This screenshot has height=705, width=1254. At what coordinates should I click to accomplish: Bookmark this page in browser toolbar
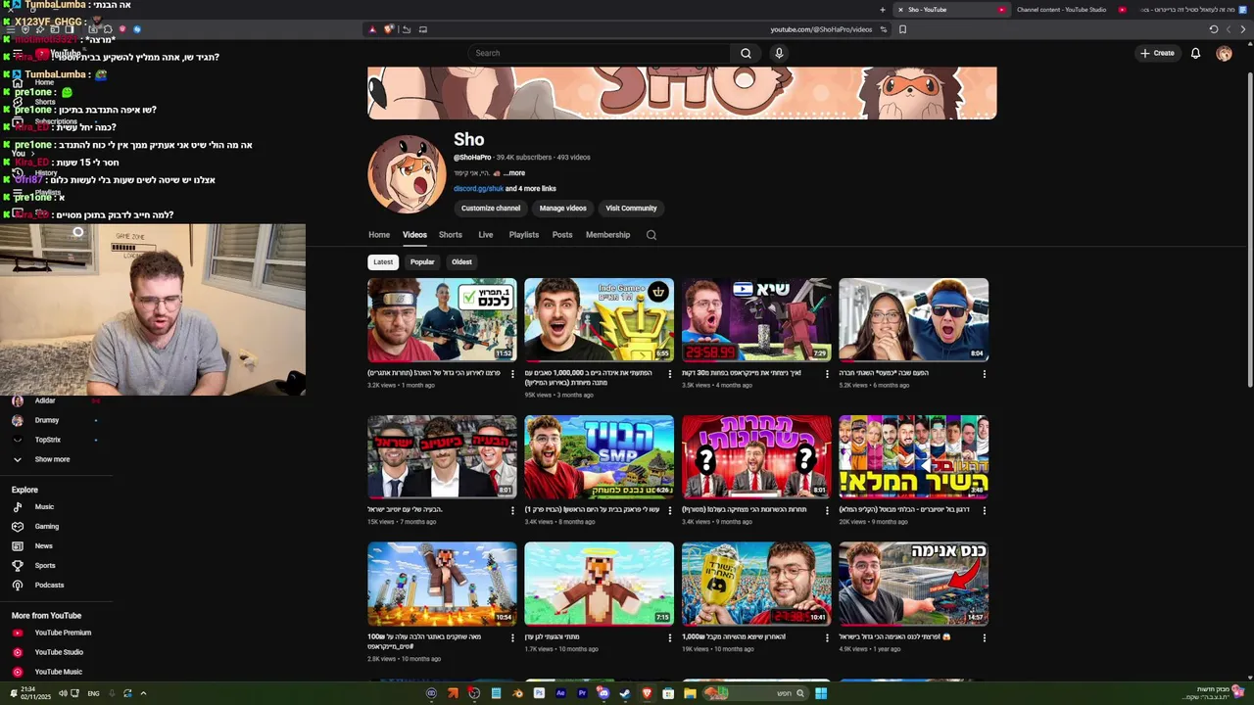(902, 29)
